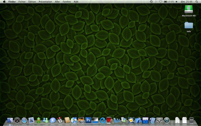
Task: Launch Safari from the dock
Action: (x=24, y=120)
